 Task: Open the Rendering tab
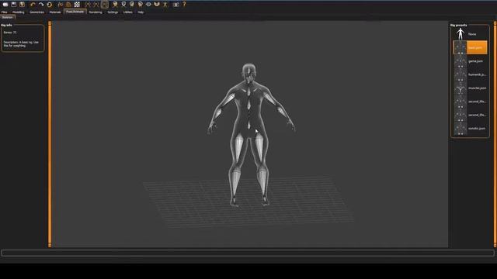(x=96, y=12)
